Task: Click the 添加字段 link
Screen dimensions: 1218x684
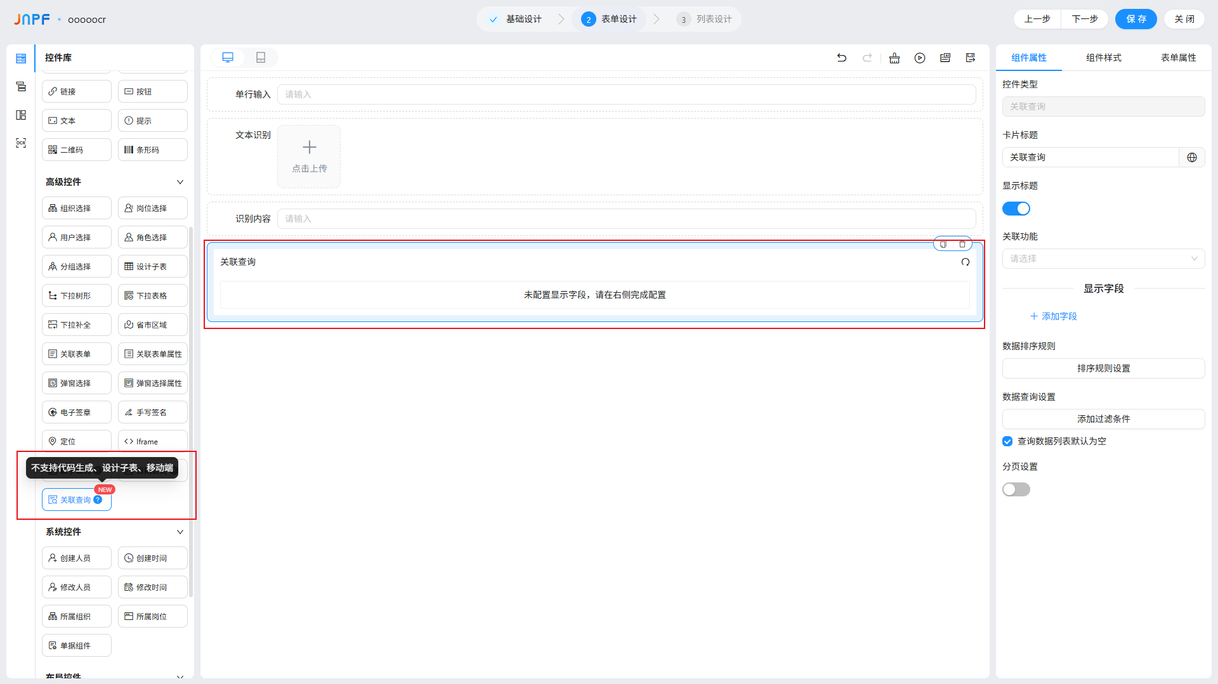Action: click(1053, 316)
